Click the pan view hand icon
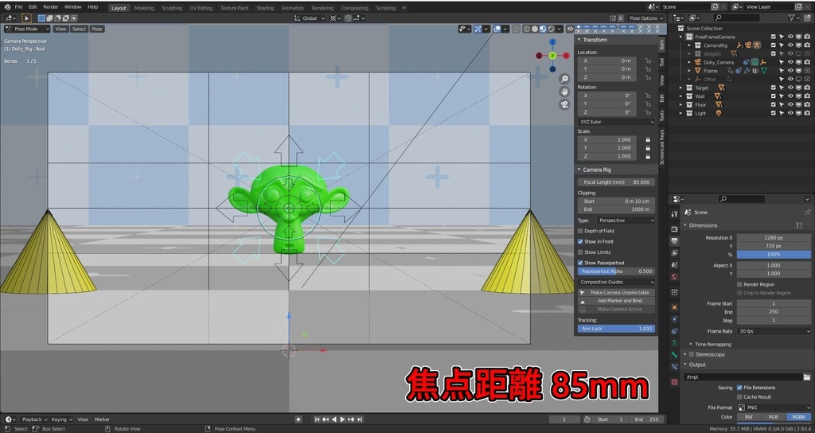Image resolution: width=815 pixels, height=433 pixels. [564, 92]
